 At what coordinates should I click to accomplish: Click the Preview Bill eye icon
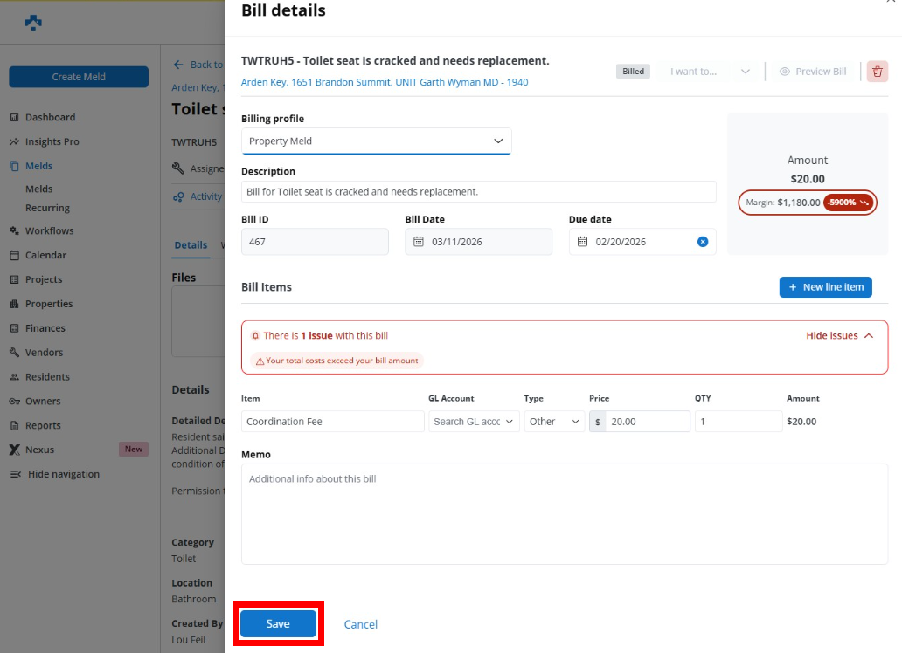coord(784,72)
